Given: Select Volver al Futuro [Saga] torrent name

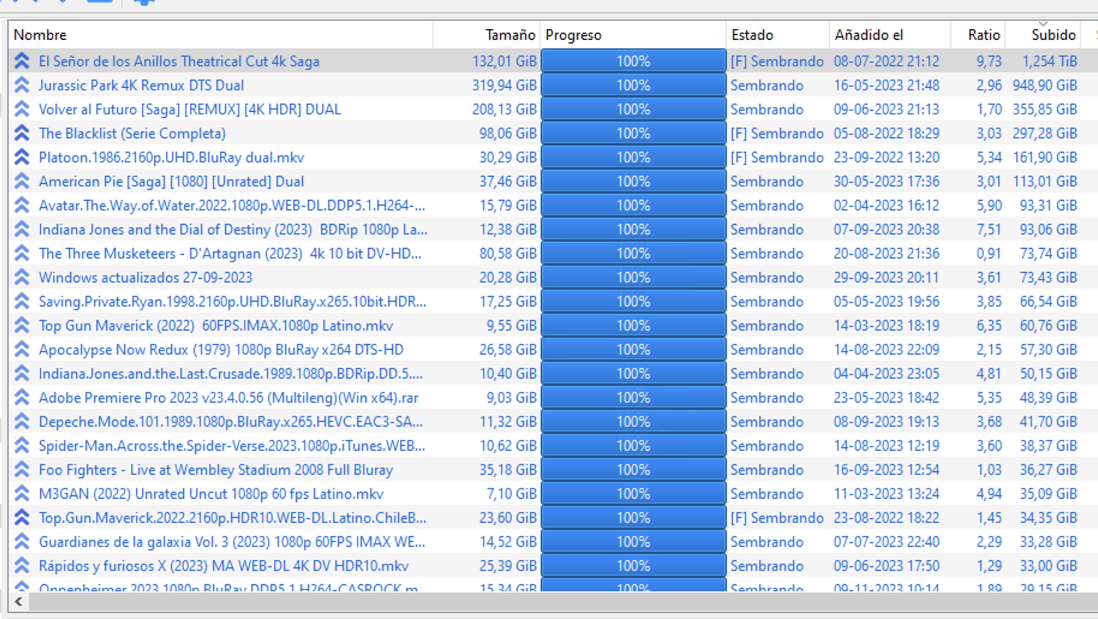Looking at the screenshot, I should pos(190,109).
